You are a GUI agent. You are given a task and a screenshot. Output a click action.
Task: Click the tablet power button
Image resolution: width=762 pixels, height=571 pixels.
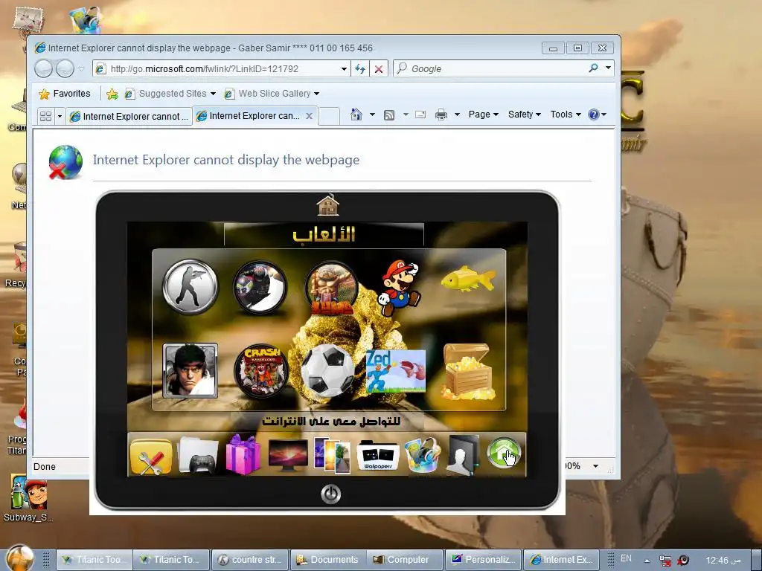pyautogui.click(x=330, y=494)
